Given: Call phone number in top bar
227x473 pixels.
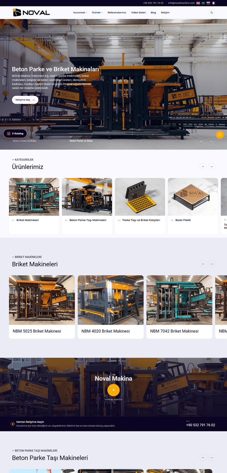Looking at the screenshot, I should pyautogui.click(x=153, y=3).
